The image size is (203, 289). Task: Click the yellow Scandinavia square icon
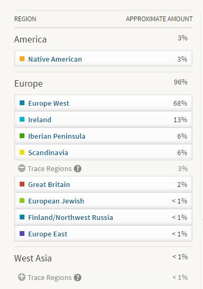tap(22, 152)
